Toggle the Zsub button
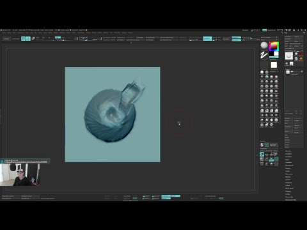 (x=63, y=38)
